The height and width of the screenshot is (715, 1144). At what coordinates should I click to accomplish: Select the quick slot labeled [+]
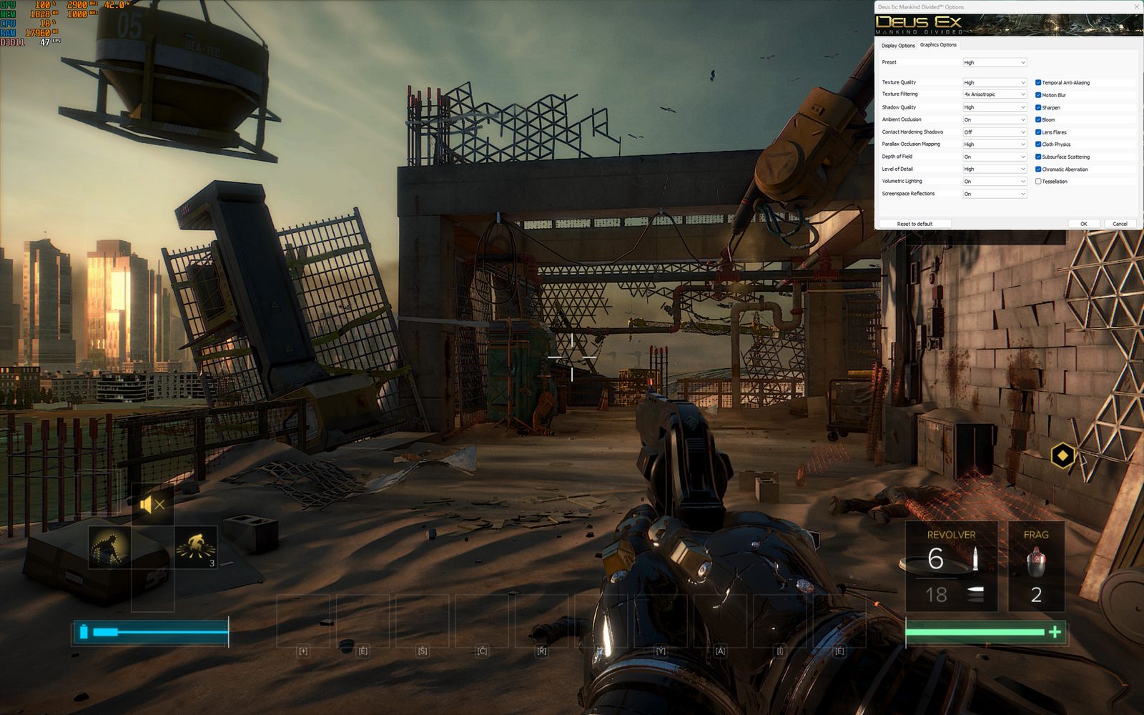(x=303, y=621)
